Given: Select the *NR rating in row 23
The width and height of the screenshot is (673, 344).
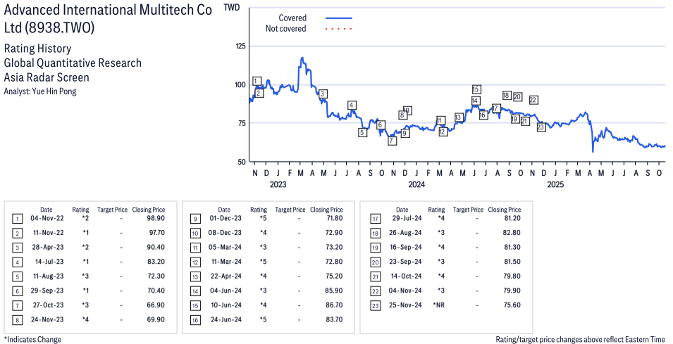Looking at the screenshot, I should point(438,305).
